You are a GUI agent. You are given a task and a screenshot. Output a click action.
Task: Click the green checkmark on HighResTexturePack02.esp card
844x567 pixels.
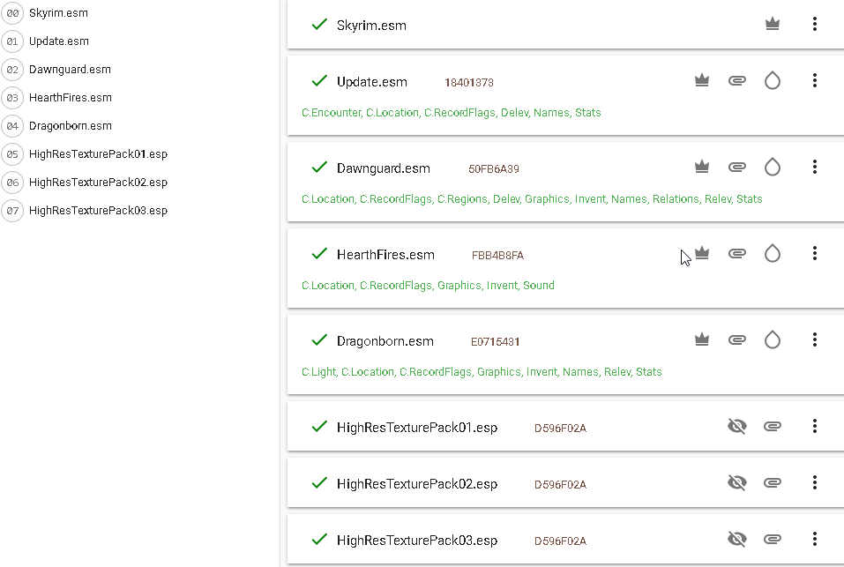tap(319, 483)
